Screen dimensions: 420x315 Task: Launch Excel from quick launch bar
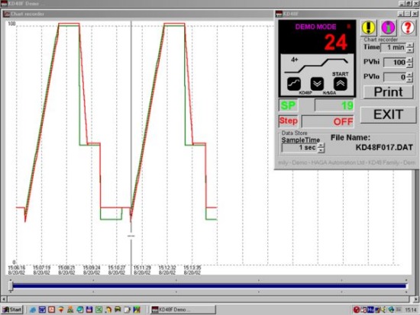tap(99, 310)
